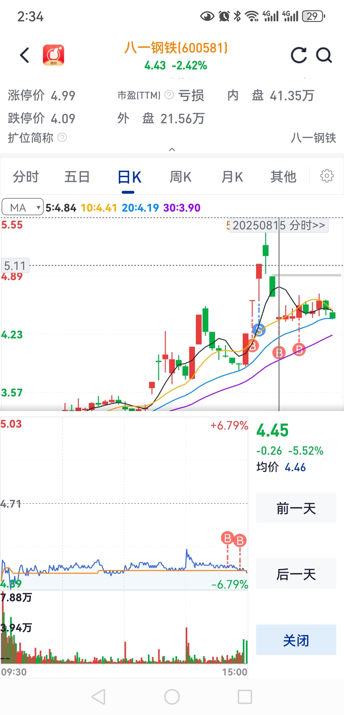This screenshot has height=715, width=344.
Task: Close intraday panel with 关闭 button
Action: 296,640
